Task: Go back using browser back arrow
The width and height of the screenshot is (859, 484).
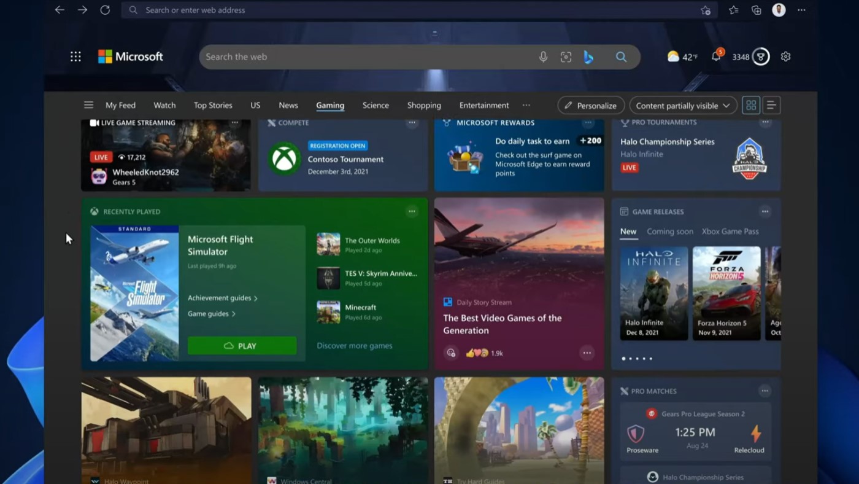Action: (x=60, y=10)
